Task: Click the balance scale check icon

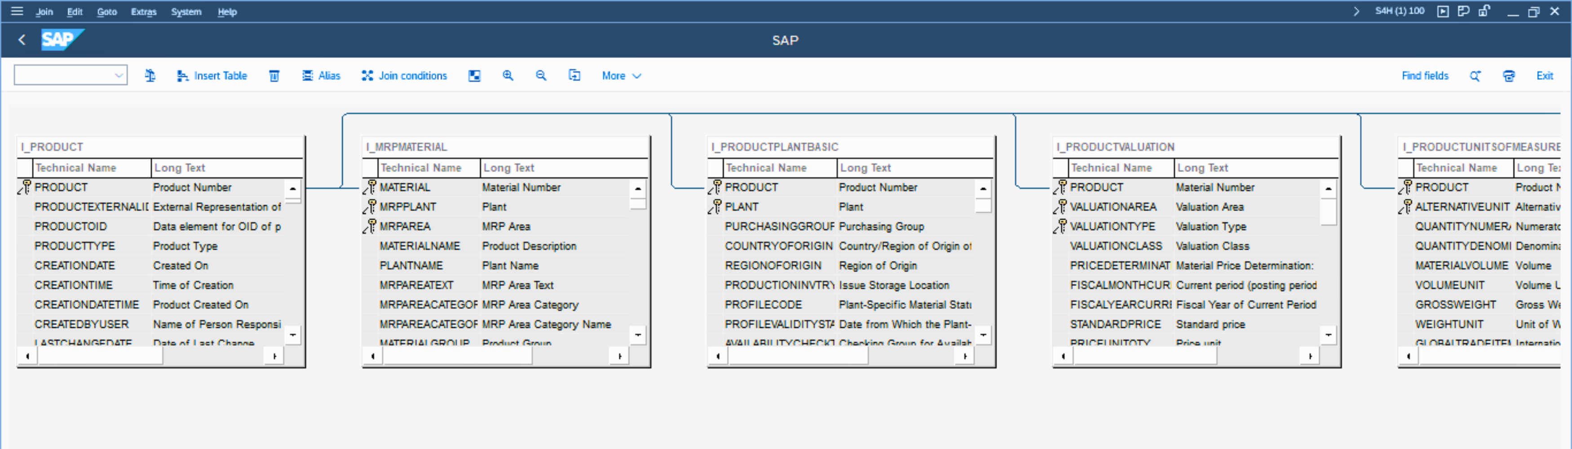Action: [x=150, y=75]
